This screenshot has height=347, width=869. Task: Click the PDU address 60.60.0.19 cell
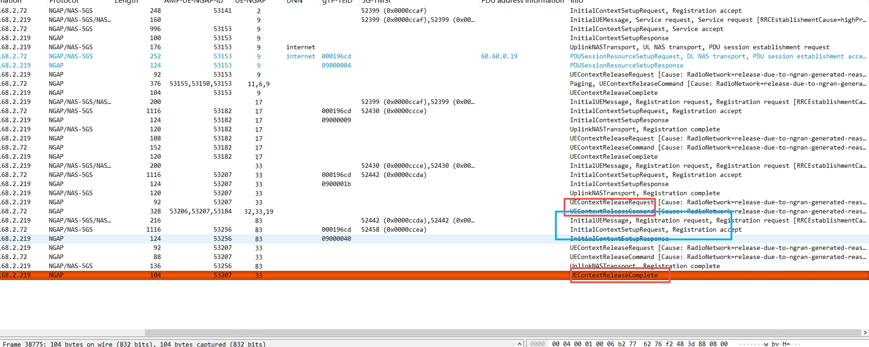click(499, 57)
